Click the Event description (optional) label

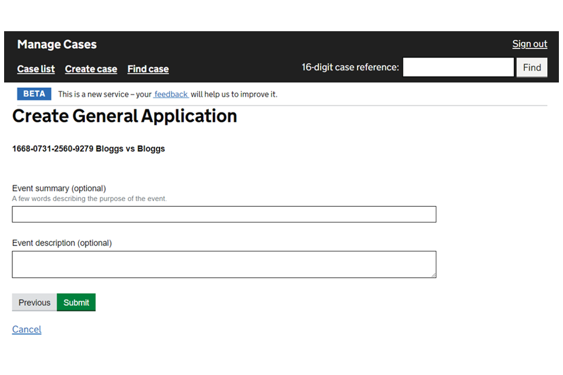pyautogui.click(x=62, y=243)
